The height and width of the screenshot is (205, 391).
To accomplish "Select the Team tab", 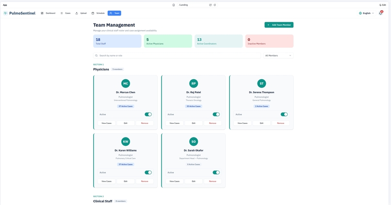I will coord(114,13).
